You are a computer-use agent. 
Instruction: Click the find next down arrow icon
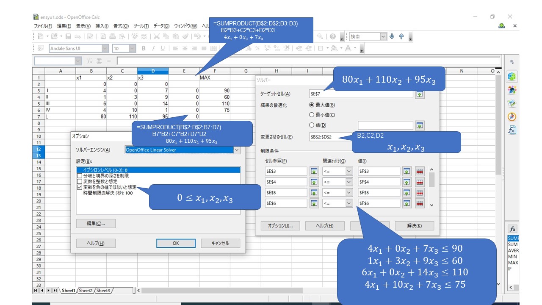pos(392,37)
